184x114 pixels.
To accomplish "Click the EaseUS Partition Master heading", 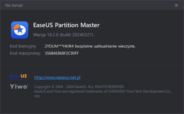I will click(67, 25).
